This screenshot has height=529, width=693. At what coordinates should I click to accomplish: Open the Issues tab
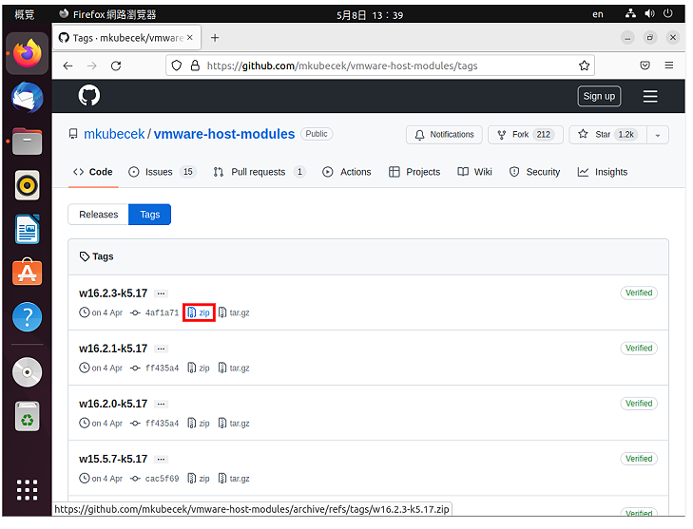point(162,172)
